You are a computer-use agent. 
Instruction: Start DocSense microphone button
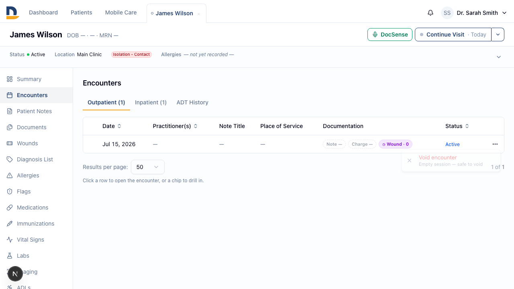[x=390, y=35]
